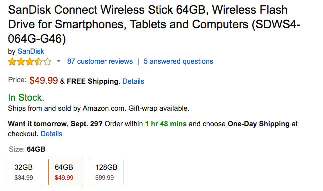Select the 128GB size option

(106, 172)
